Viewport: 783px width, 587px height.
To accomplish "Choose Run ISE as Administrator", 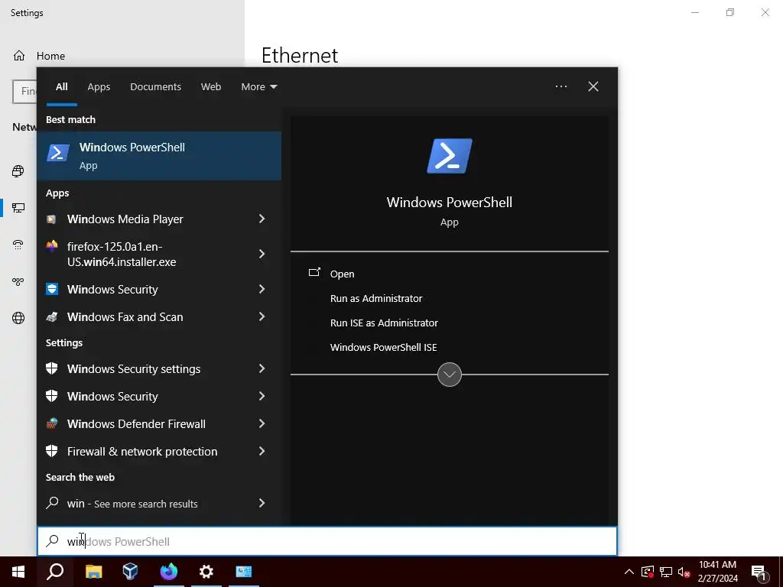I will click(384, 323).
